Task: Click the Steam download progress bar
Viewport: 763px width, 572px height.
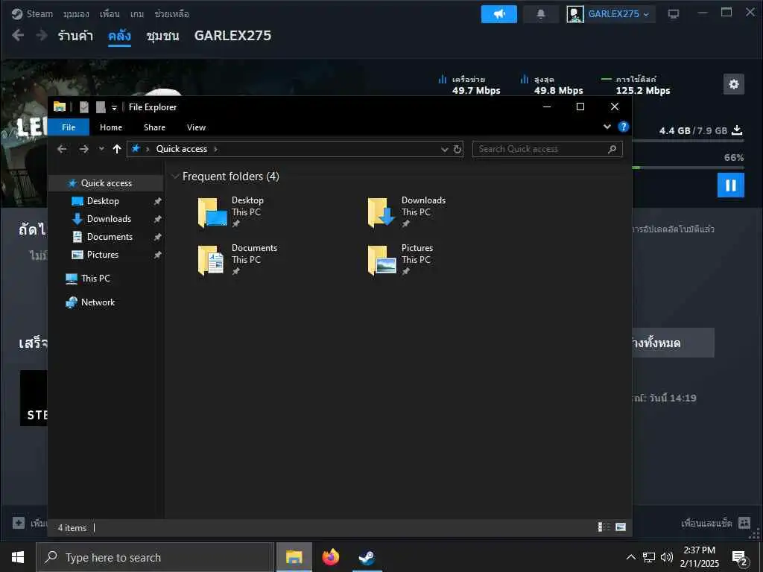Action: [x=688, y=168]
